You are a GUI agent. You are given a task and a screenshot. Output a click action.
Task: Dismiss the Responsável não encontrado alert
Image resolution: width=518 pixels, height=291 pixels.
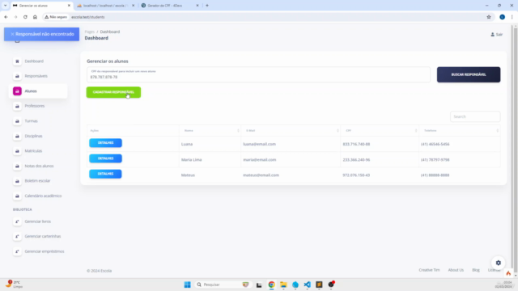tap(13, 34)
